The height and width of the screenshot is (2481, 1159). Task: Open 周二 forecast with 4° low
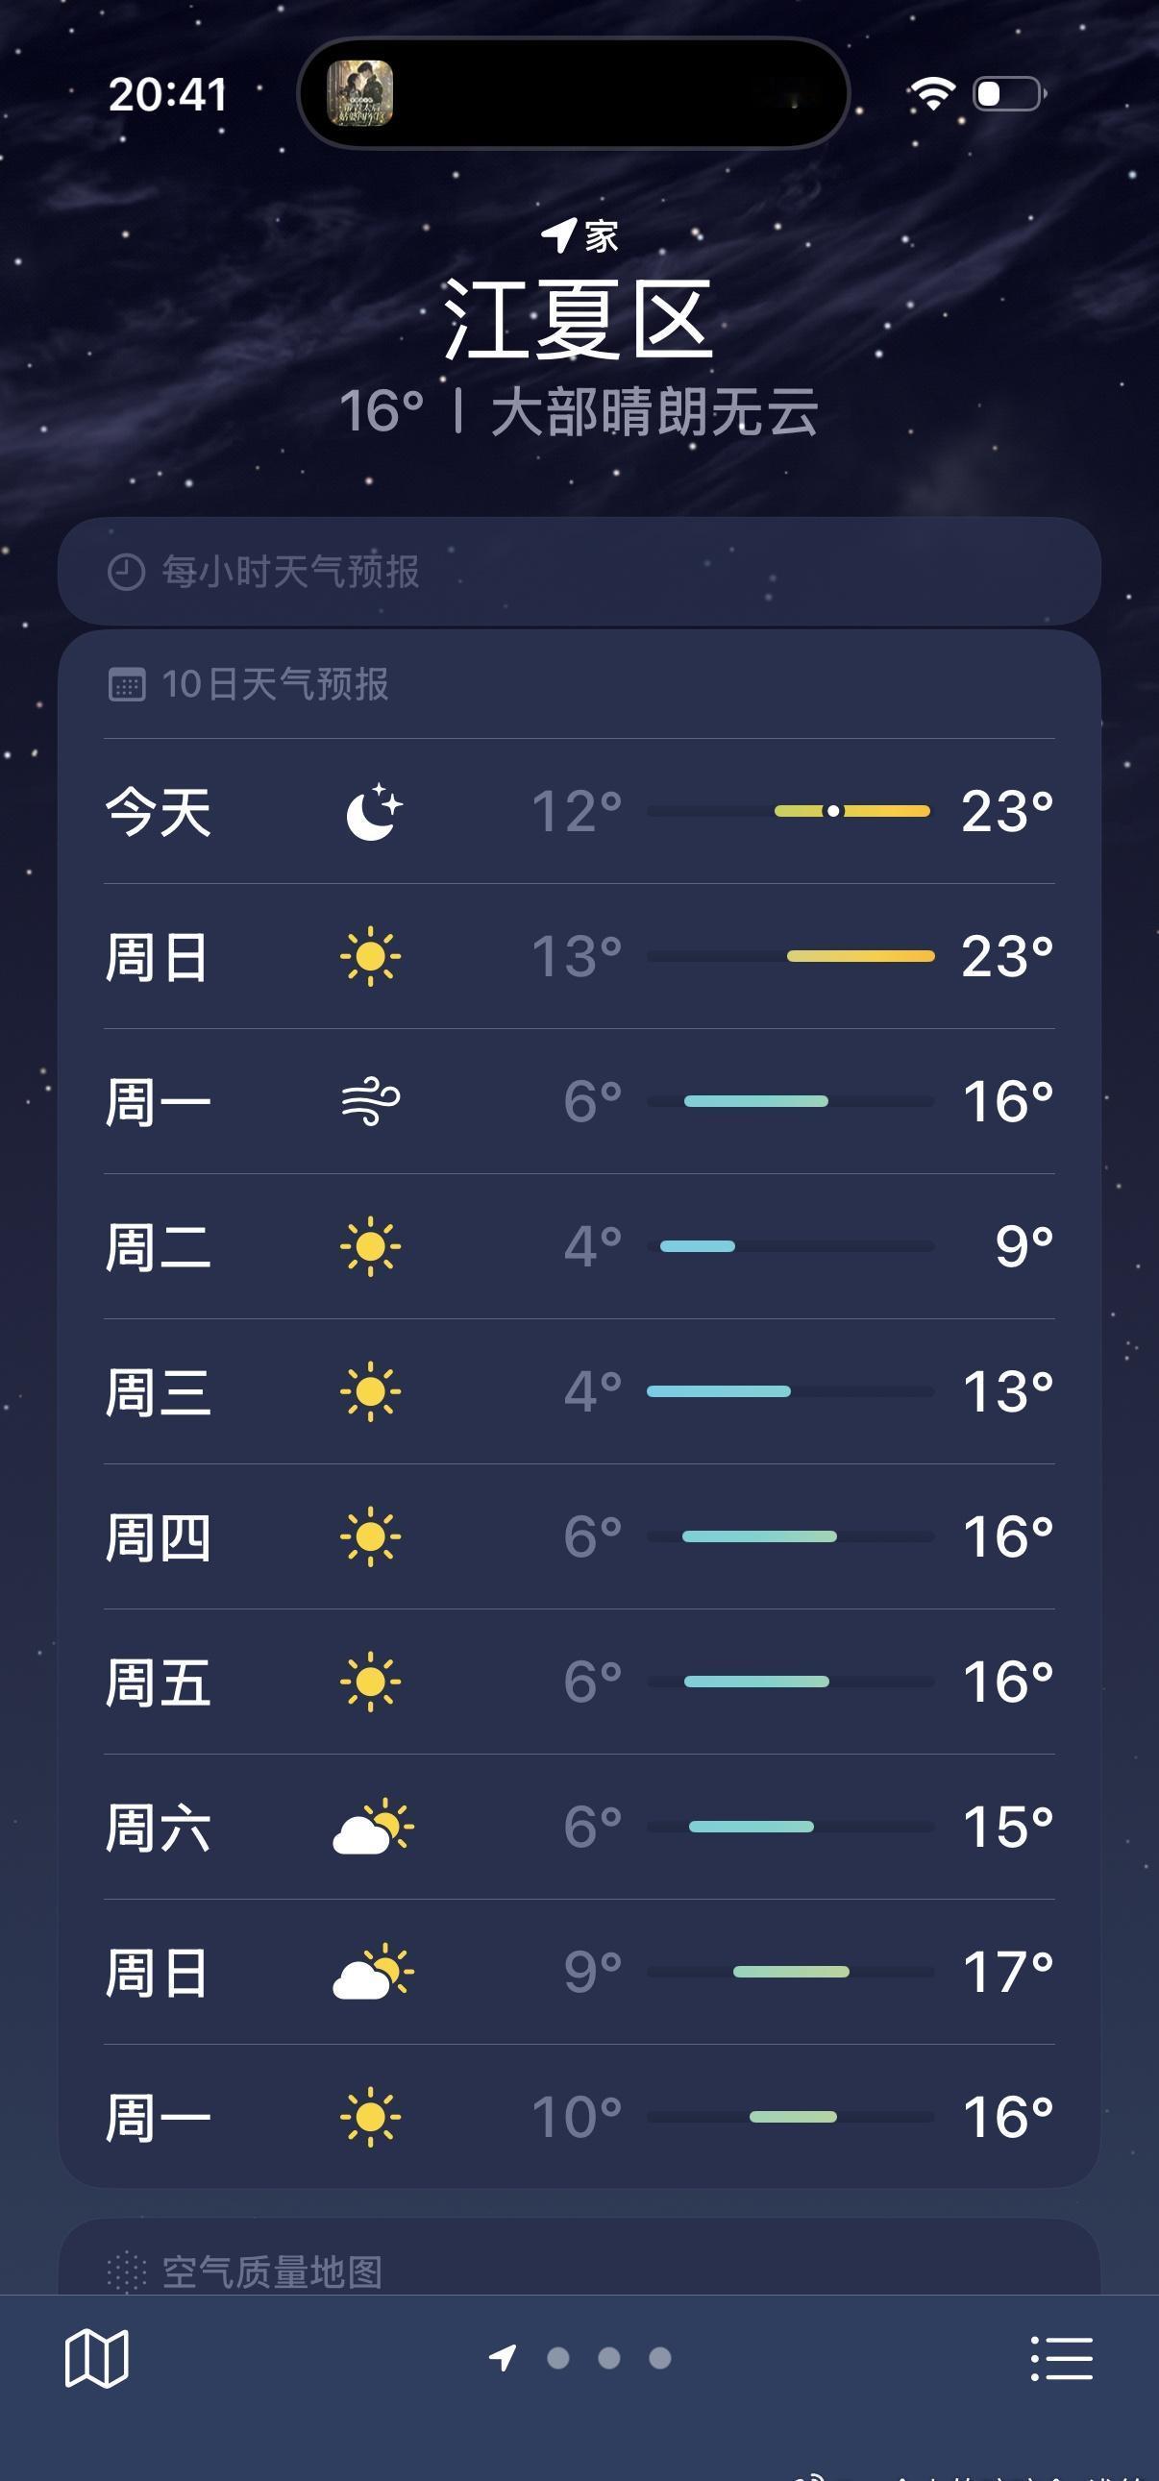click(579, 1246)
